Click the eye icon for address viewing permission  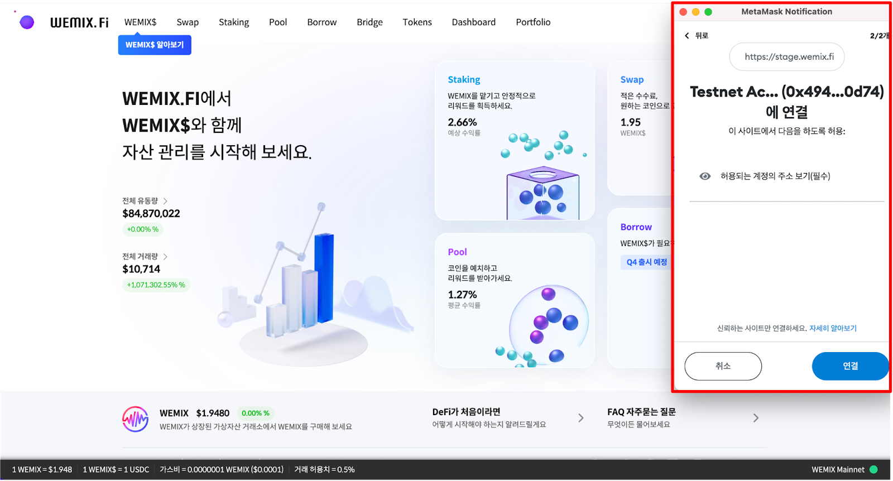click(x=705, y=176)
